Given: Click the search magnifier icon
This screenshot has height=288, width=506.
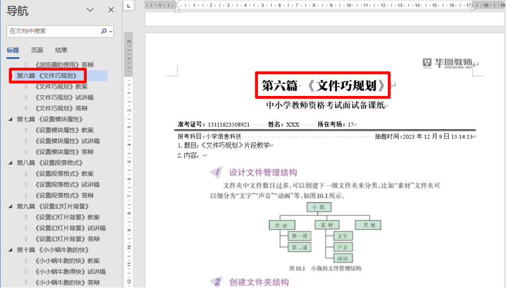Looking at the screenshot, I should pos(104,31).
